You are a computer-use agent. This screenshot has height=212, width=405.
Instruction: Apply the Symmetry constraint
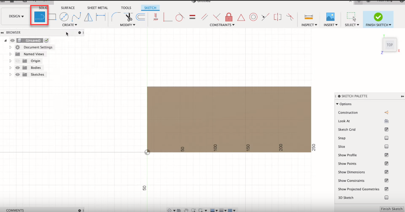tap(278, 17)
